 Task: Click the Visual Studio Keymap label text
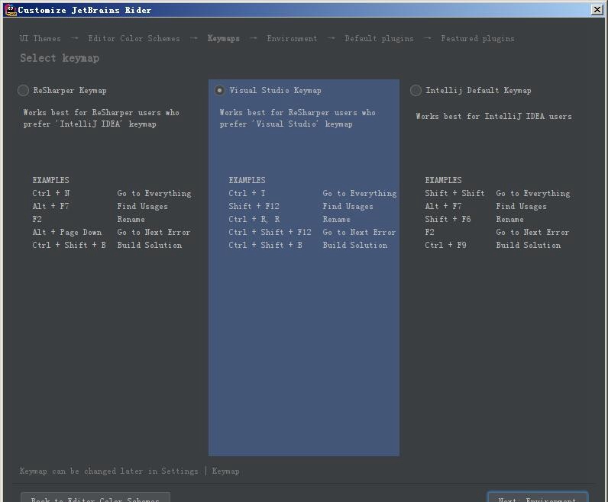(x=275, y=90)
